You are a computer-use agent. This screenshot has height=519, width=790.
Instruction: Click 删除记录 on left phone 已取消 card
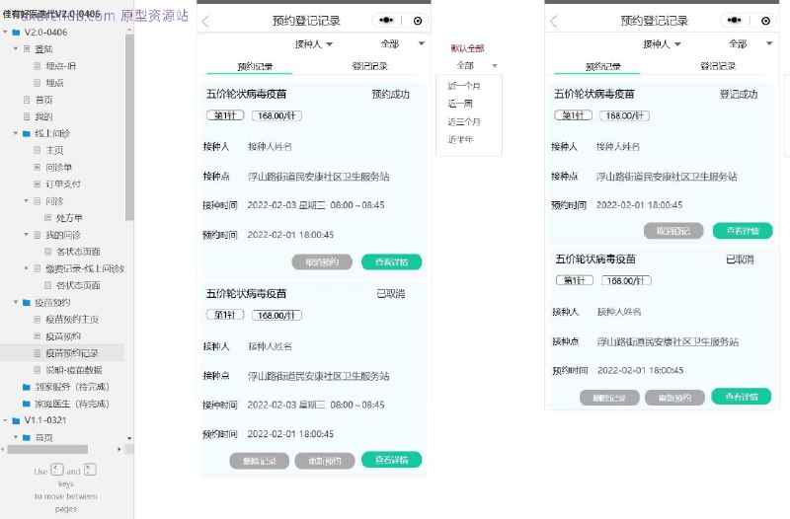click(x=260, y=461)
